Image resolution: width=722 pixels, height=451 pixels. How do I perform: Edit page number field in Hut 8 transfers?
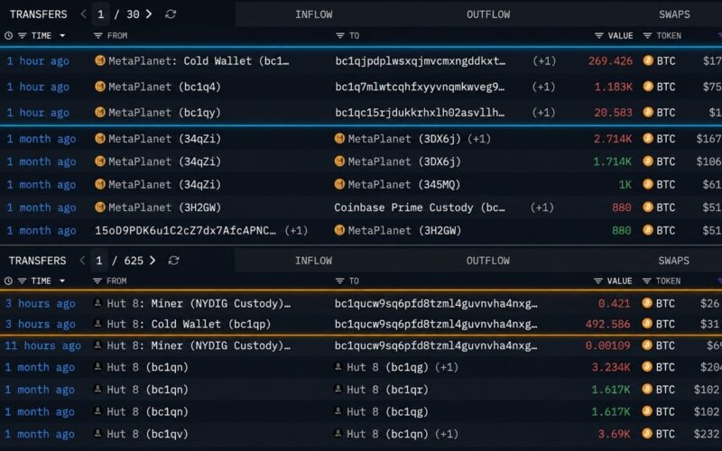point(99,261)
